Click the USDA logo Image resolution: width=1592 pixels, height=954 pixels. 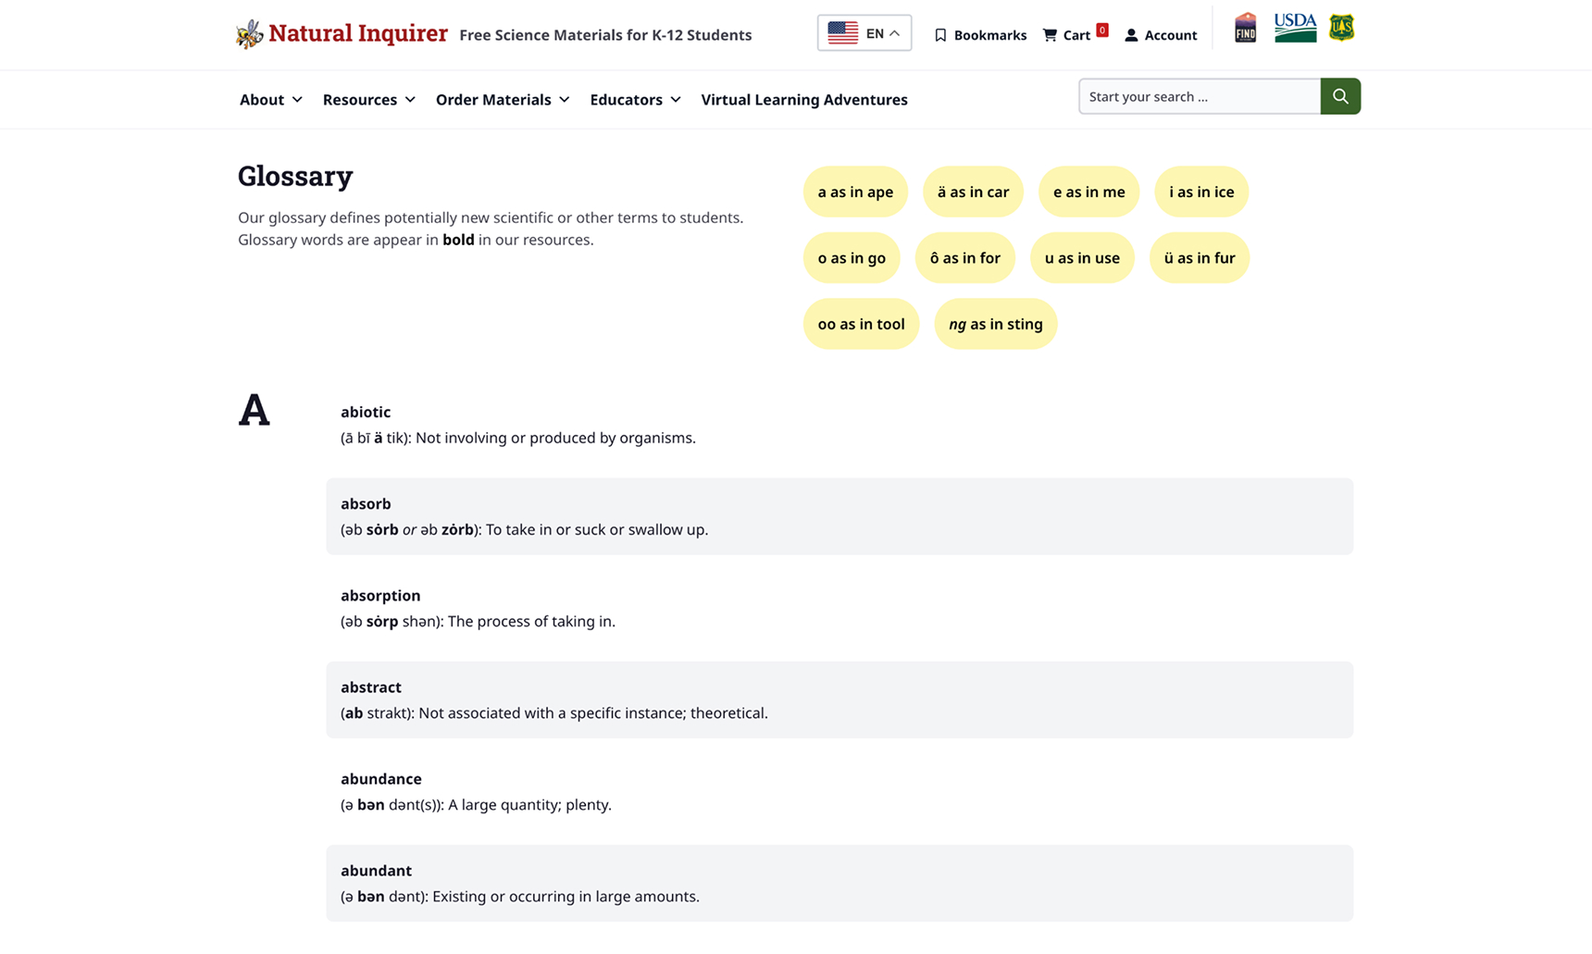(x=1295, y=28)
